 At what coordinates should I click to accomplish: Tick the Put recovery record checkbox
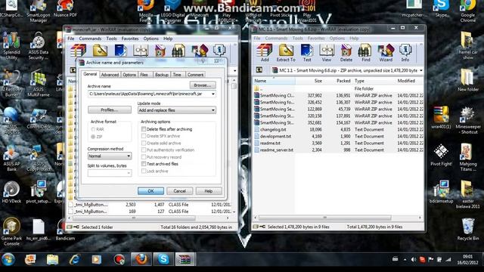144,157
